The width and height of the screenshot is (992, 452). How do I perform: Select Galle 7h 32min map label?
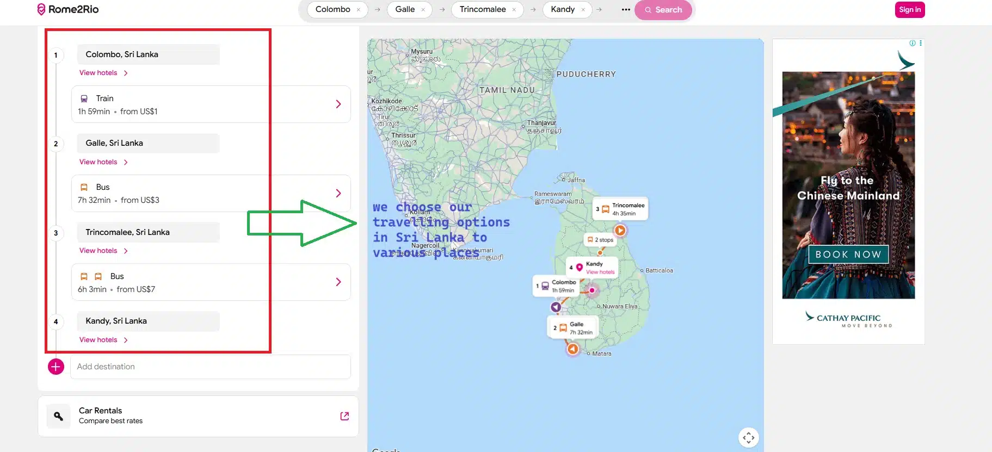coord(572,328)
